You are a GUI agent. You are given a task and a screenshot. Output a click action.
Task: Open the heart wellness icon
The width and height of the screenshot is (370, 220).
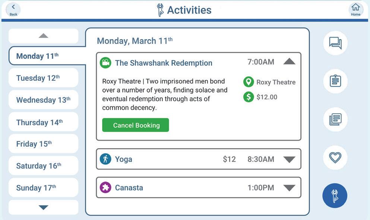point(335,157)
